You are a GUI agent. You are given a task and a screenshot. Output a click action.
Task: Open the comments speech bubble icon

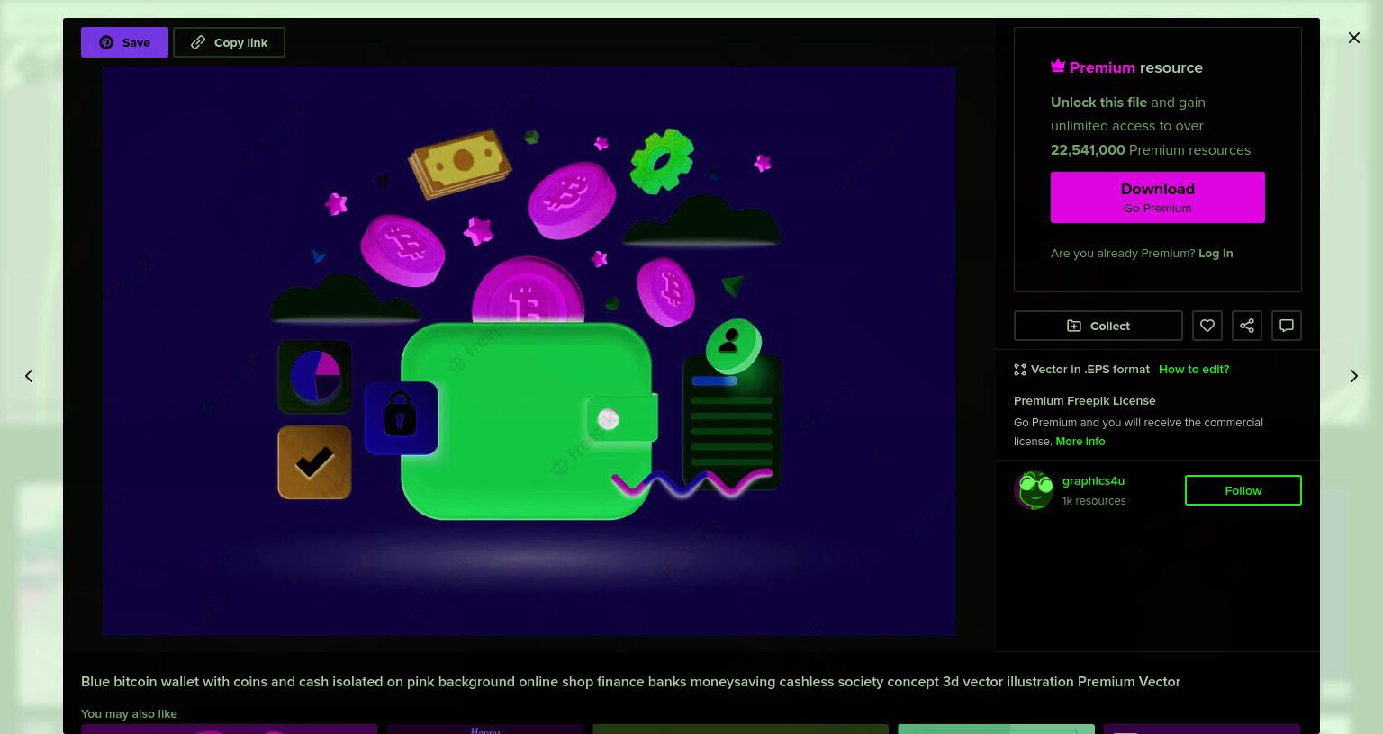click(1286, 326)
